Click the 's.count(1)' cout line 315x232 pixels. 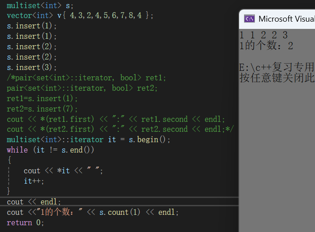tap(93, 212)
